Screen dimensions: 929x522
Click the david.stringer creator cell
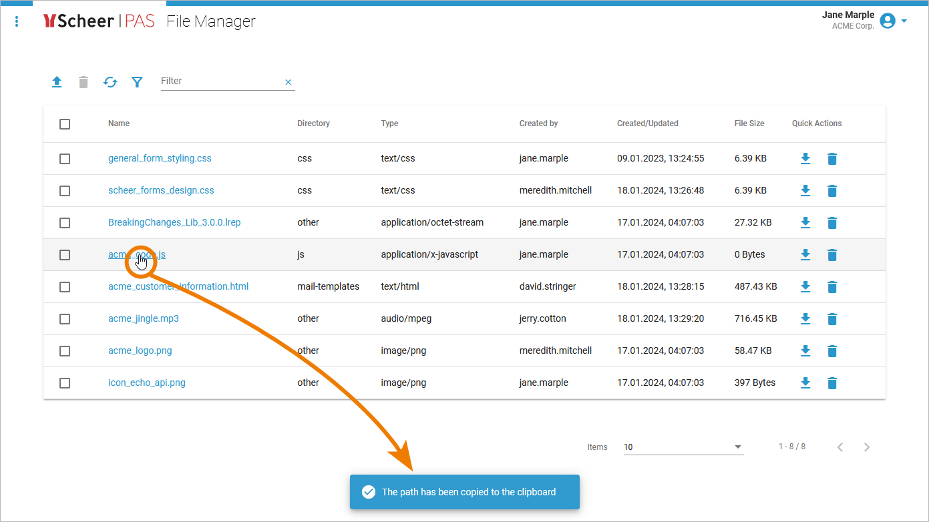point(548,286)
